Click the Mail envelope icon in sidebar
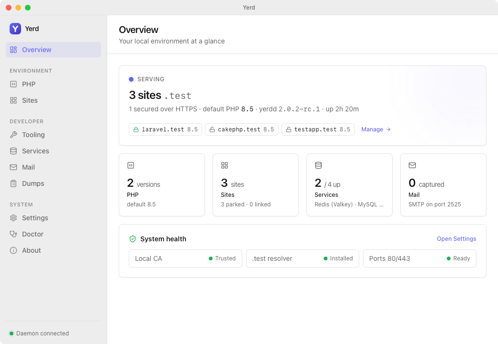Viewport: 498px width, 344px height. point(13,167)
